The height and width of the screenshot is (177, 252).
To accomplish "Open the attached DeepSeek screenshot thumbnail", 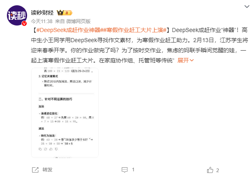I will 65,113.
